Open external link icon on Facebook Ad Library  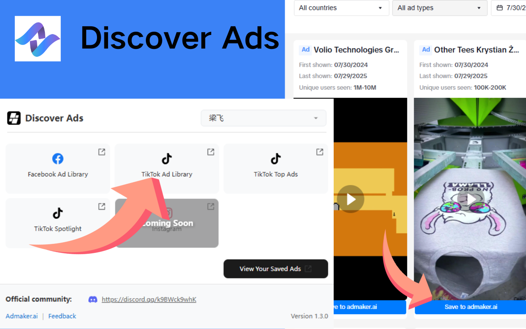tap(102, 152)
